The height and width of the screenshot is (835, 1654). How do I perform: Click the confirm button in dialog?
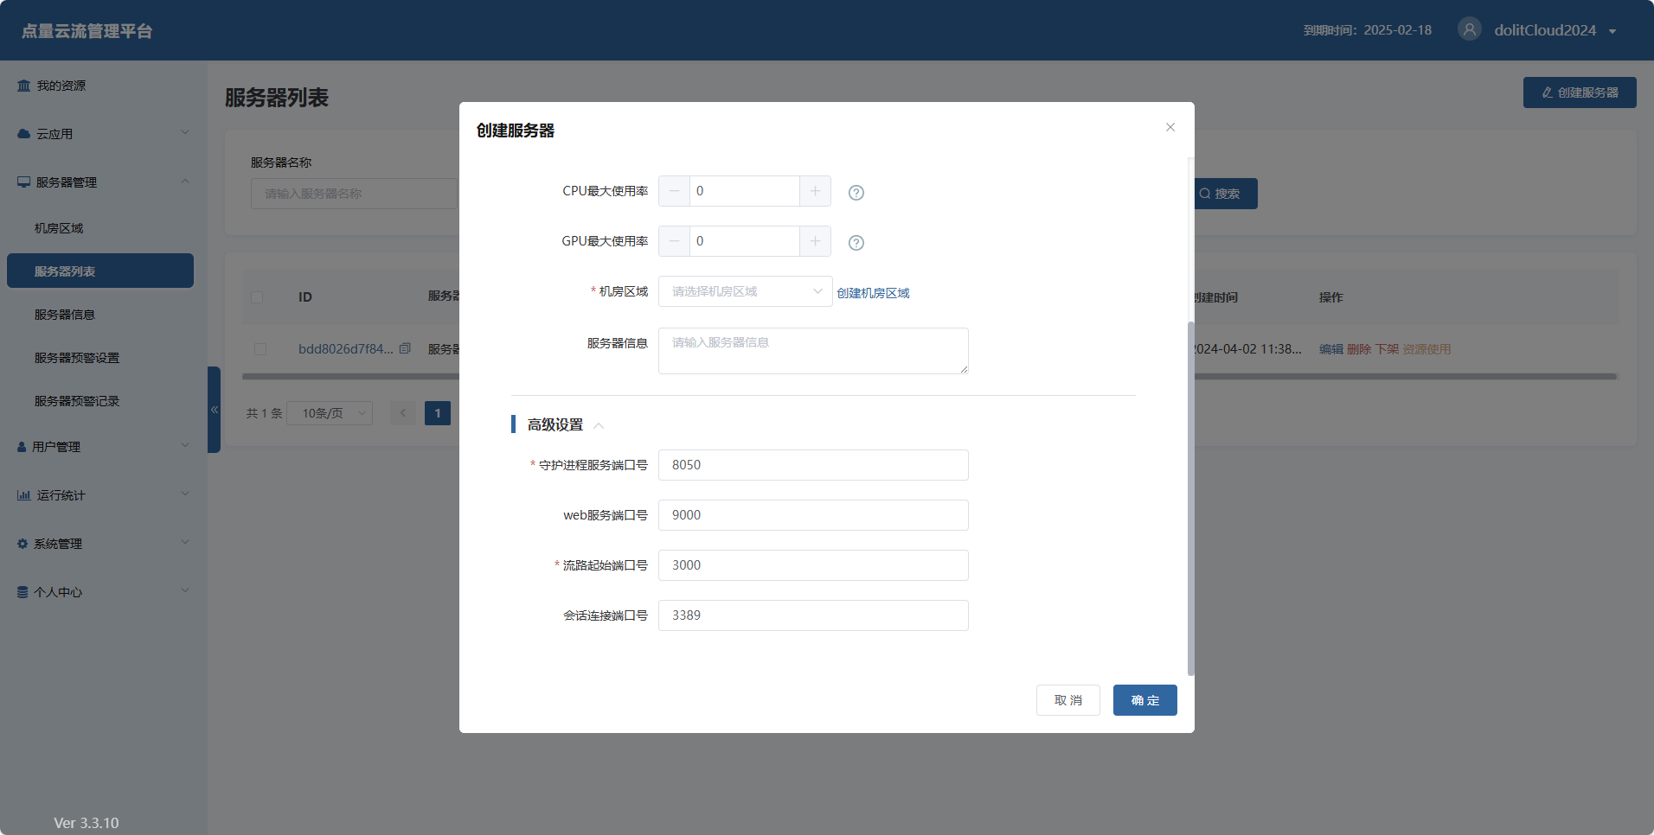click(x=1144, y=700)
